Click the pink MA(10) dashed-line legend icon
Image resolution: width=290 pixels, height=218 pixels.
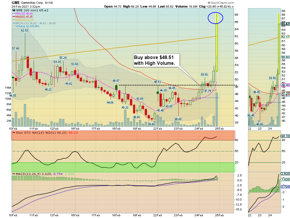[14, 13]
